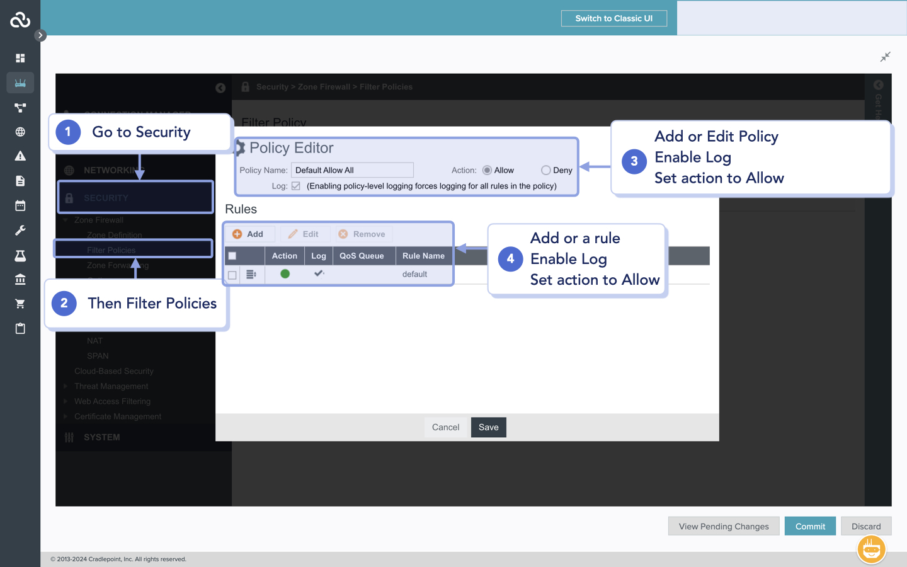Select the wrench Tools icon in sidebar
This screenshot has width=907, height=567.
pos(20,230)
